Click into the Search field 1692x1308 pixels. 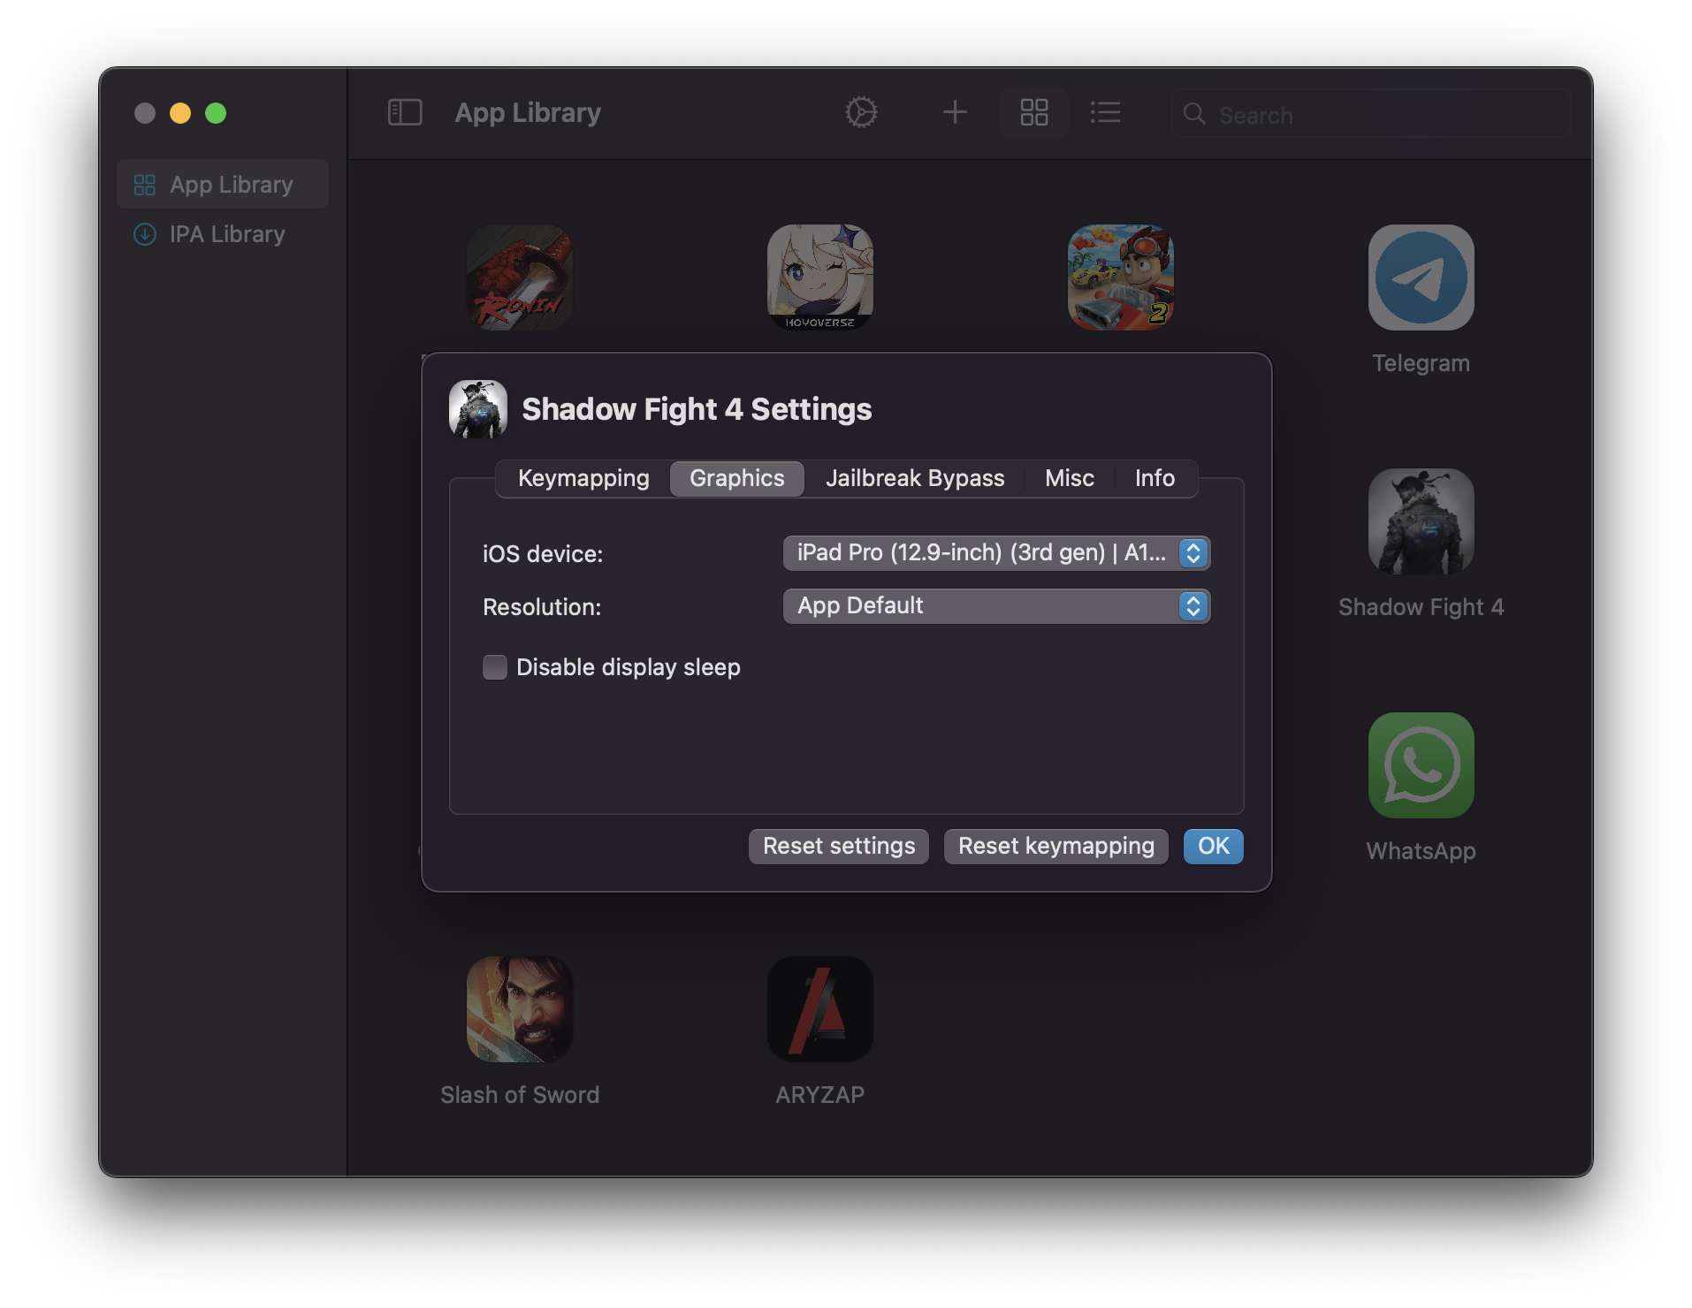point(1372,114)
